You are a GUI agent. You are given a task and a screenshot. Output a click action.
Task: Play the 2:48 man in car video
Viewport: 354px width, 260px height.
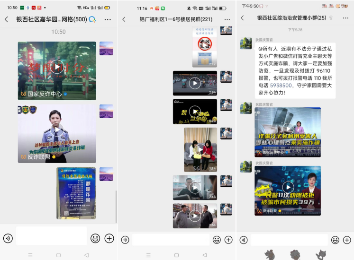coord(195,188)
